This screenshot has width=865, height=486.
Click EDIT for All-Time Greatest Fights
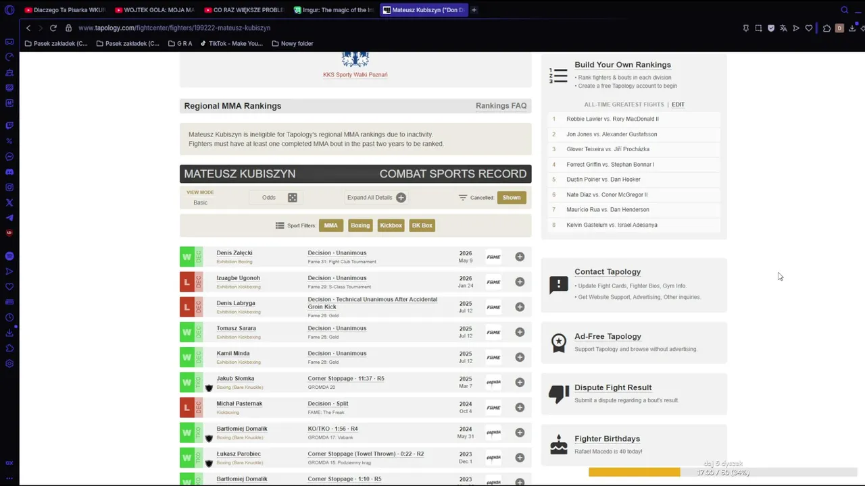678,105
